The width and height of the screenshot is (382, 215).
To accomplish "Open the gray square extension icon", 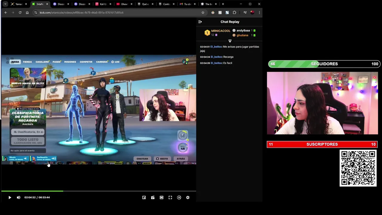I will tap(220, 13).
